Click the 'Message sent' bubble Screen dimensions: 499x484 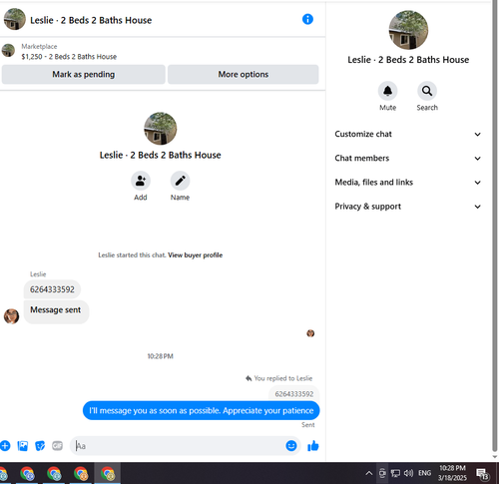pyautogui.click(x=56, y=311)
